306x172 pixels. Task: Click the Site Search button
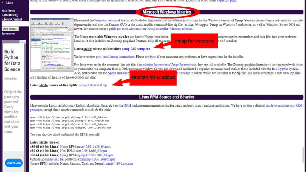tap(10, 29)
